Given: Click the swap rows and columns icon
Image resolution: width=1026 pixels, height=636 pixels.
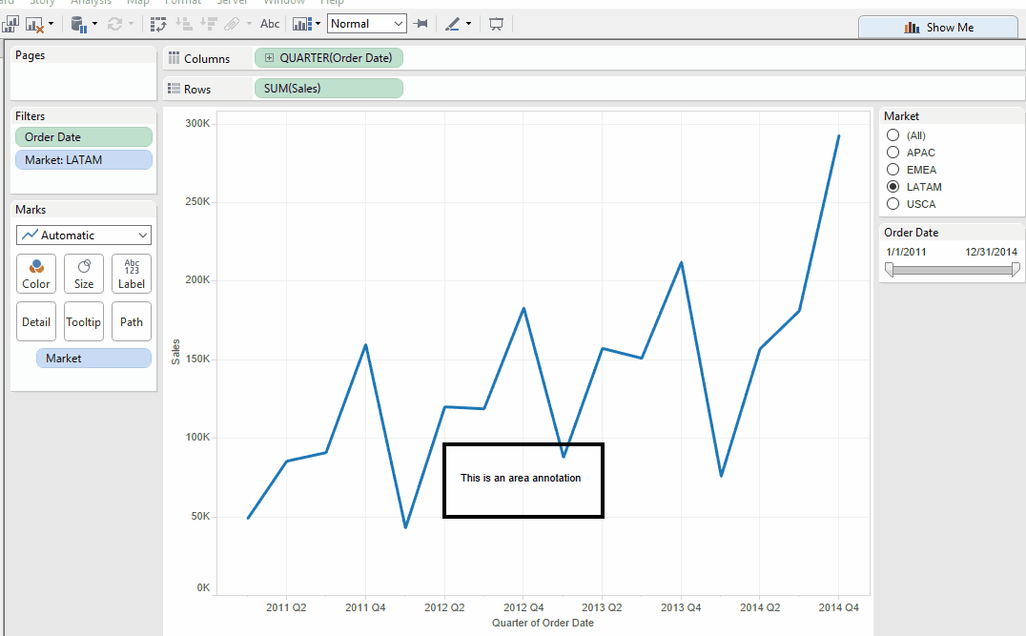Looking at the screenshot, I should click(x=158, y=24).
